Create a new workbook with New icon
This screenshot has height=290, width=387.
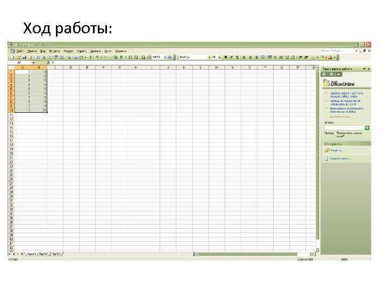(12, 57)
